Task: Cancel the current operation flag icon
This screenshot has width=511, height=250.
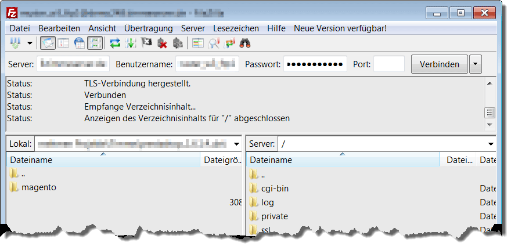Action: click(x=146, y=43)
